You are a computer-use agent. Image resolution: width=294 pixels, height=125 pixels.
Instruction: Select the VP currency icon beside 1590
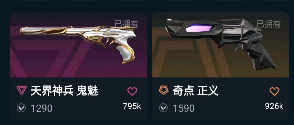coord(163,108)
